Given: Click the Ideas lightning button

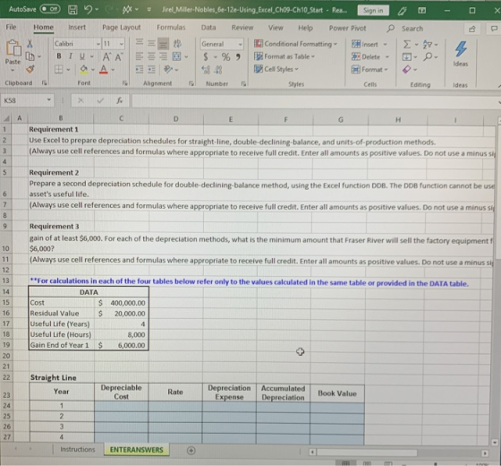Looking at the screenshot, I should [x=461, y=54].
